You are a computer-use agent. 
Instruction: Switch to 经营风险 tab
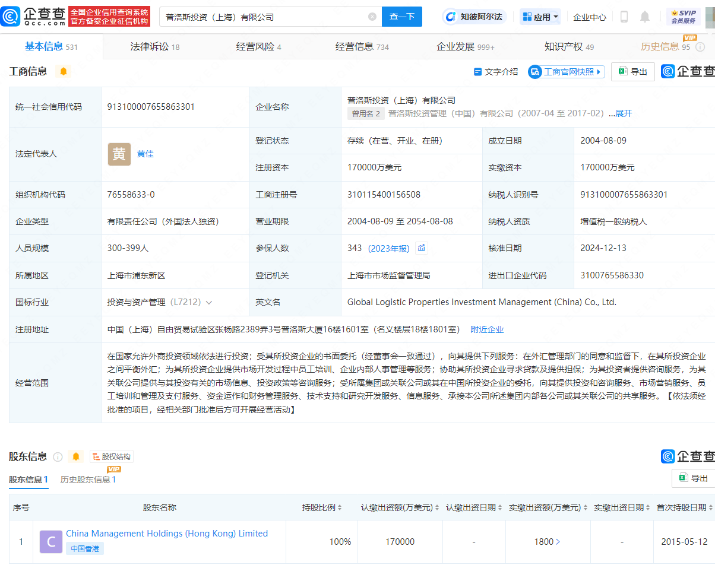pyautogui.click(x=258, y=47)
